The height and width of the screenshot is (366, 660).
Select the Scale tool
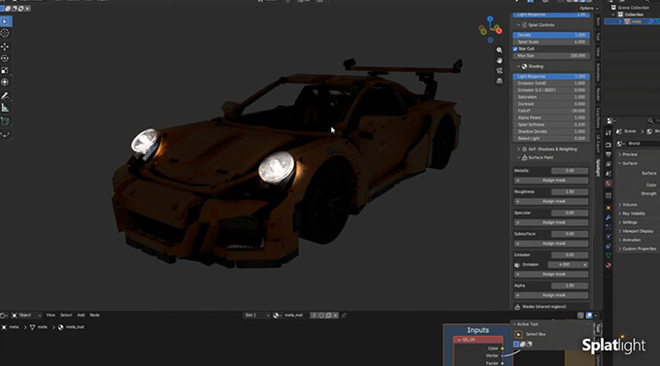[5, 70]
